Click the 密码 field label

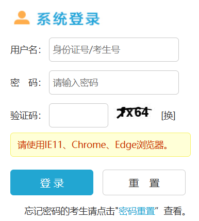click(x=26, y=83)
